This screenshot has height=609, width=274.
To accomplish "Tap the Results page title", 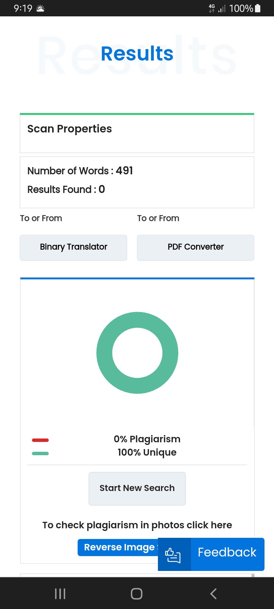I will tap(137, 53).
